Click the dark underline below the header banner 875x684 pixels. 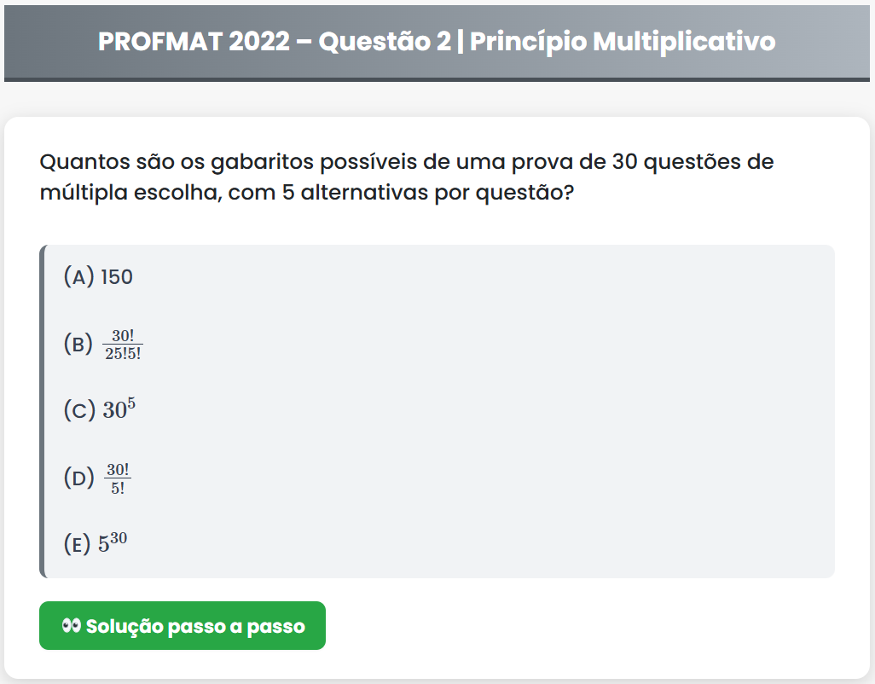[437, 80]
